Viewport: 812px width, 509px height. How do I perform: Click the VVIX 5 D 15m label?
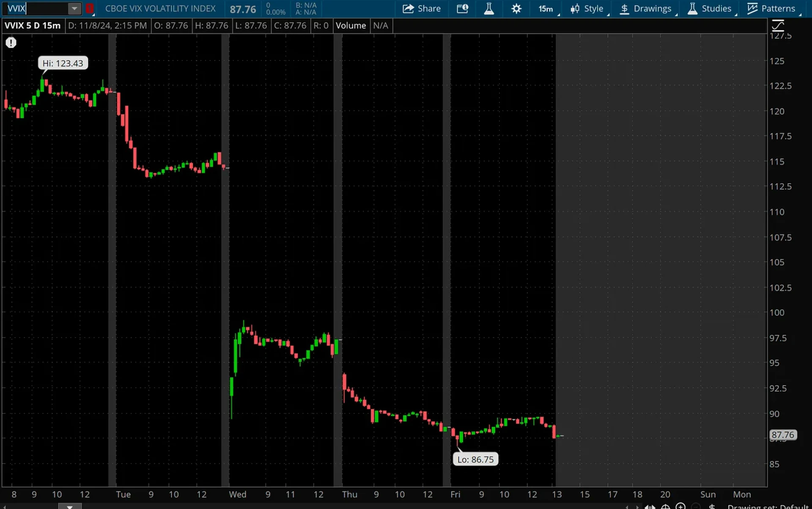(33, 26)
